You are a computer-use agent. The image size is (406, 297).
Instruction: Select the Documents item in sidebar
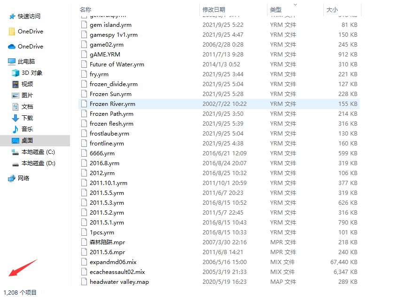27,107
